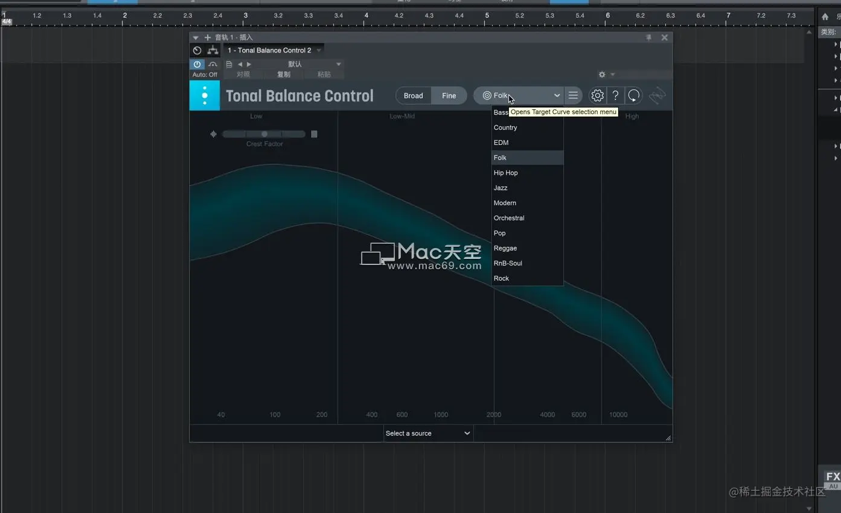This screenshot has height=513, width=841.
Task: Select EDM target curve
Action: [x=527, y=142]
